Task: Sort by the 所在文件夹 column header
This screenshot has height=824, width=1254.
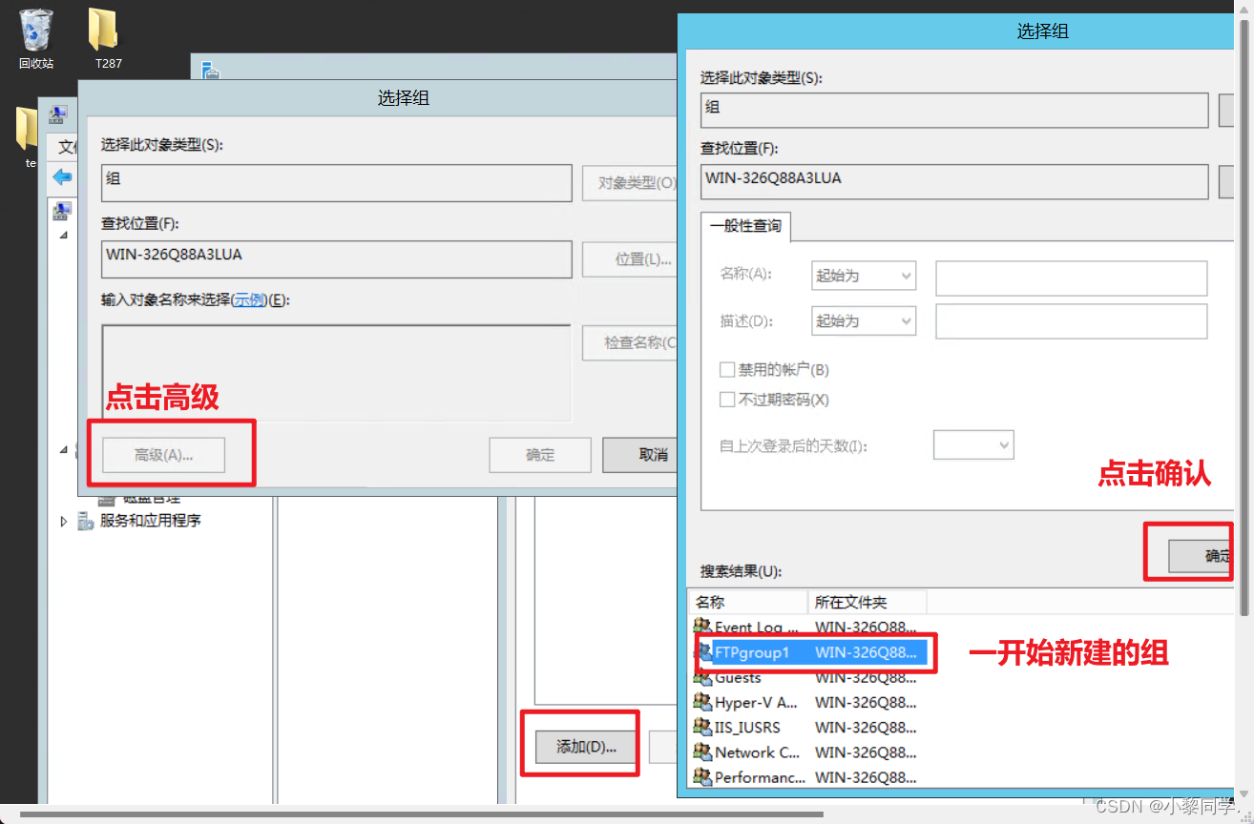Action: [867, 602]
